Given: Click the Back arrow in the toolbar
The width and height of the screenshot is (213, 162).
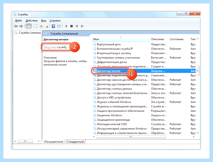Looking at the screenshot, I should [x=16, y=26].
